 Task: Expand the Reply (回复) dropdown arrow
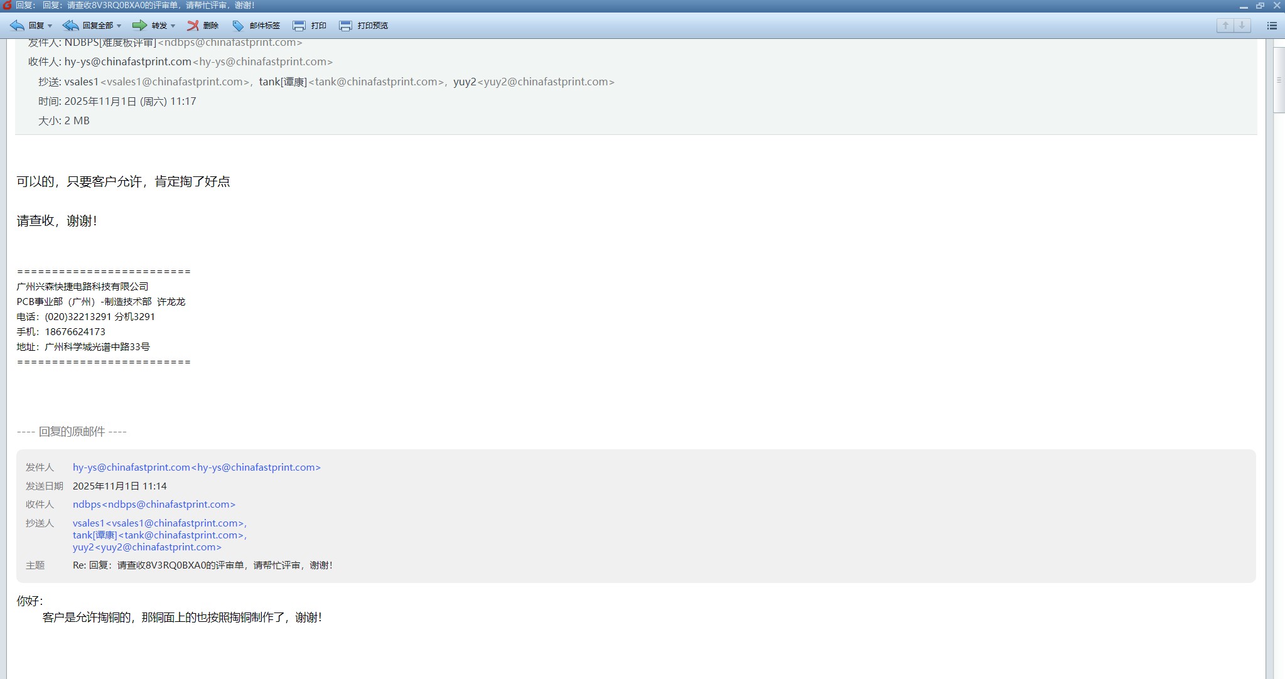point(50,26)
